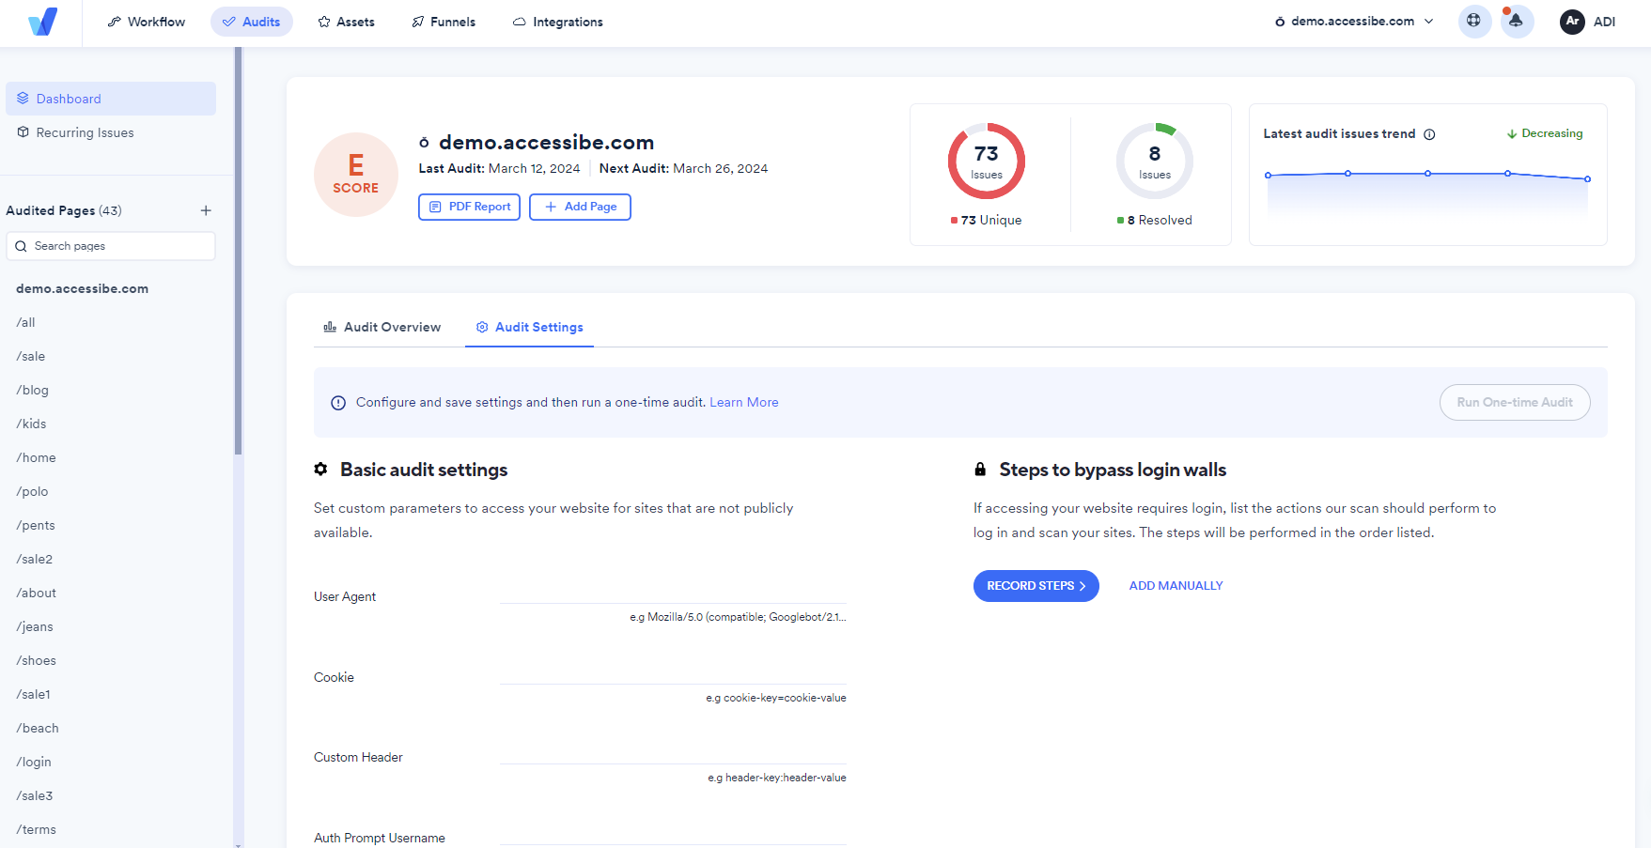This screenshot has width=1651, height=848.
Task: Click the Cookie input field
Action: coord(673,671)
